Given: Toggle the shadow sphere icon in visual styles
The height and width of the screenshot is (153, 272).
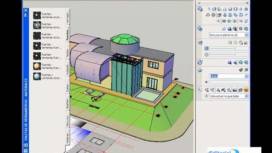Looking at the screenshot, I should pyautogui.click(x=229, y=28).
